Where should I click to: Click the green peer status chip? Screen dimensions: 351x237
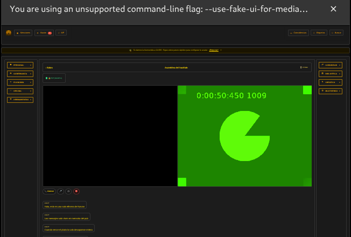click(54, 78)
